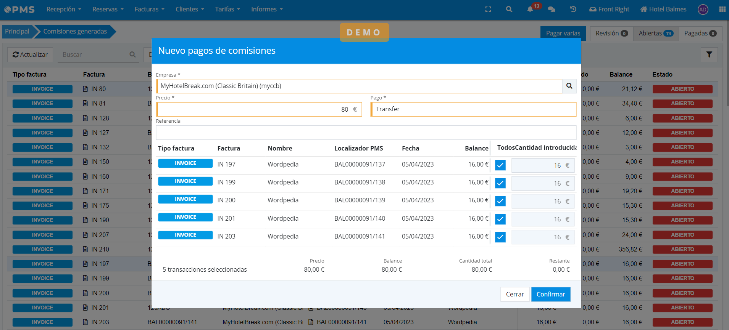
Task: Uncheck the checkbox for invoice IN 200
Action: point(500,201)
